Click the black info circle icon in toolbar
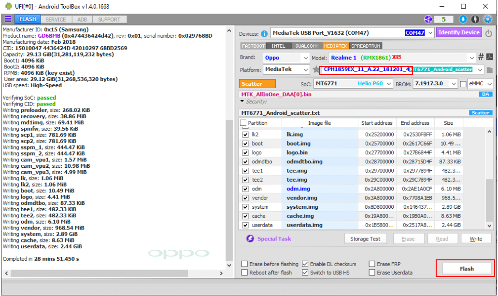 [x=475, y=19]
